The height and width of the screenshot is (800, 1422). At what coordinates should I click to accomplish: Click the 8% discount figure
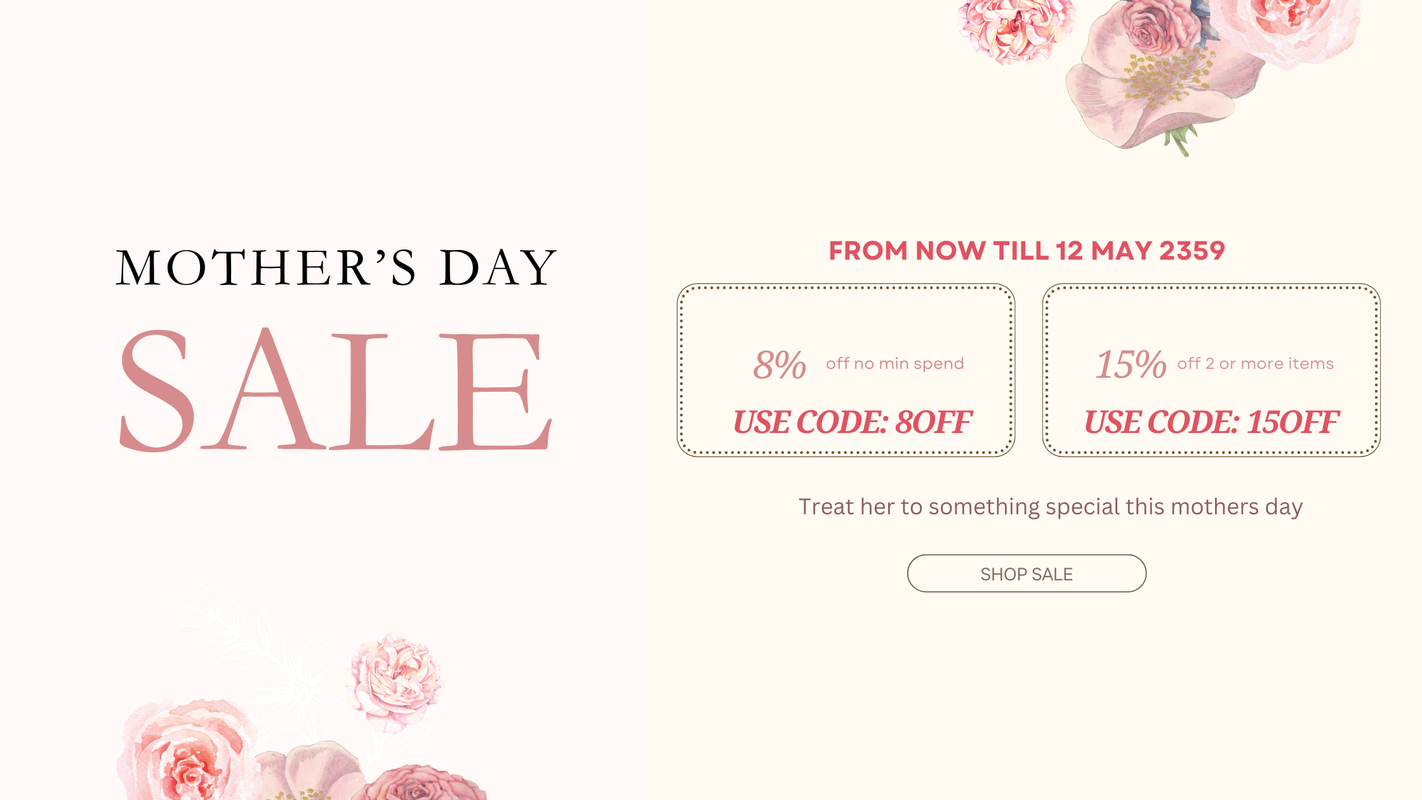[780, 364]
